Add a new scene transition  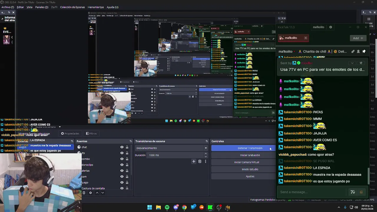[194, 161]
